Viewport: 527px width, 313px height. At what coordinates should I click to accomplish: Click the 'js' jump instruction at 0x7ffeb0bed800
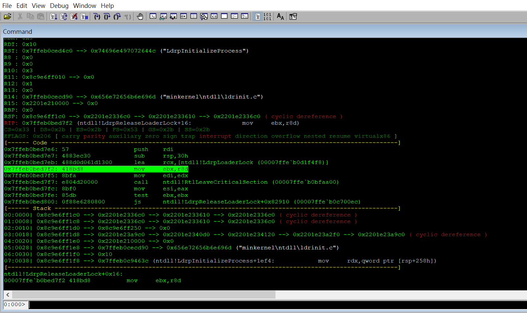pyautogui.click(x=182, y=202)
